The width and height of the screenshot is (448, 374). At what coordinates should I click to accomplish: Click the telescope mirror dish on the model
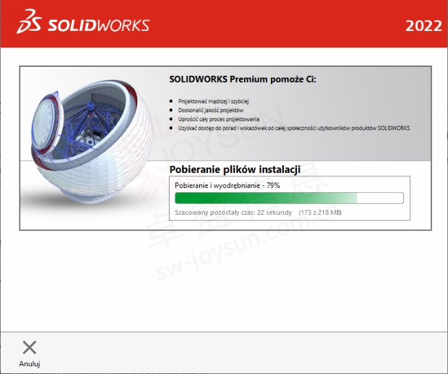point(45,123)
